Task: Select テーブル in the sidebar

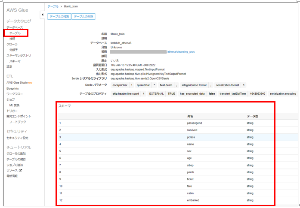Action: [x=15, y=33]
